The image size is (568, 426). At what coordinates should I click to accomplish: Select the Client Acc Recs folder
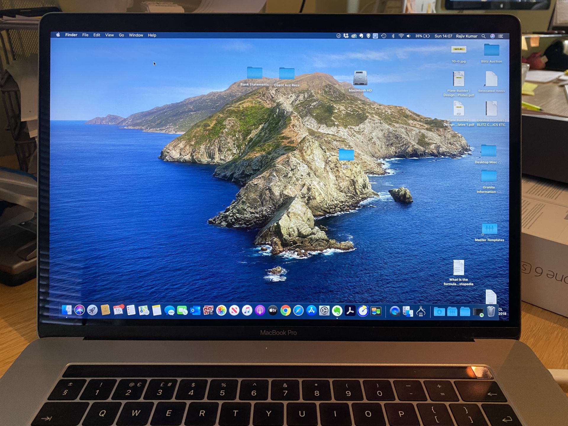(x=287, y=77)
